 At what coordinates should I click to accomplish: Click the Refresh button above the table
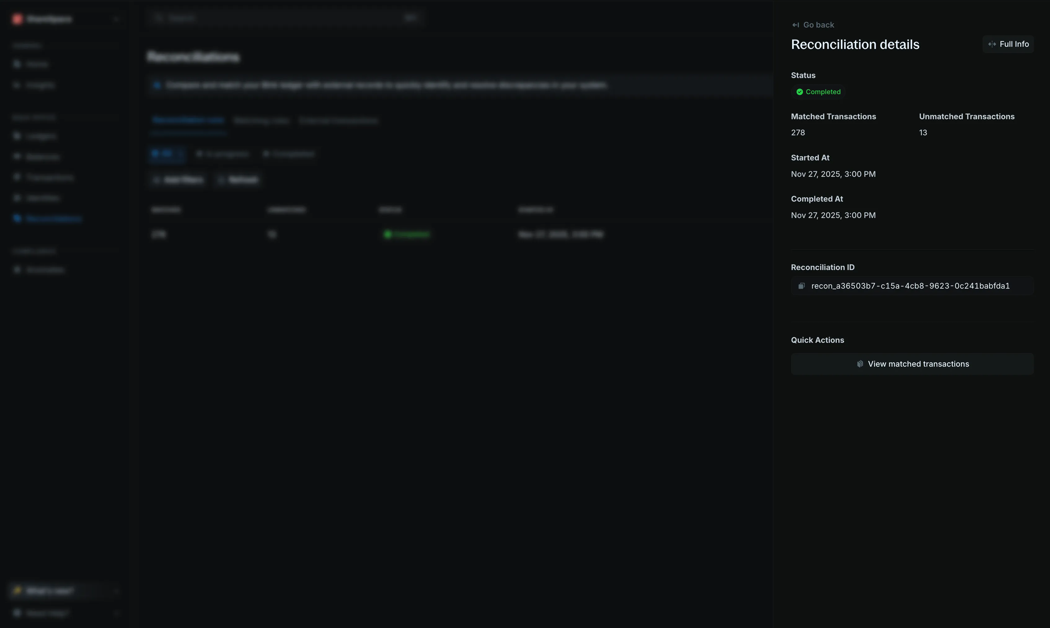click(x=238, y=180)
